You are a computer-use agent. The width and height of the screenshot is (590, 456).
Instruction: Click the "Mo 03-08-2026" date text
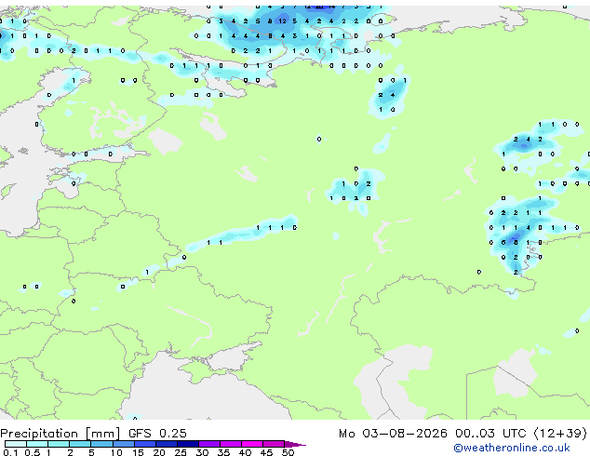tap(393, 433)
